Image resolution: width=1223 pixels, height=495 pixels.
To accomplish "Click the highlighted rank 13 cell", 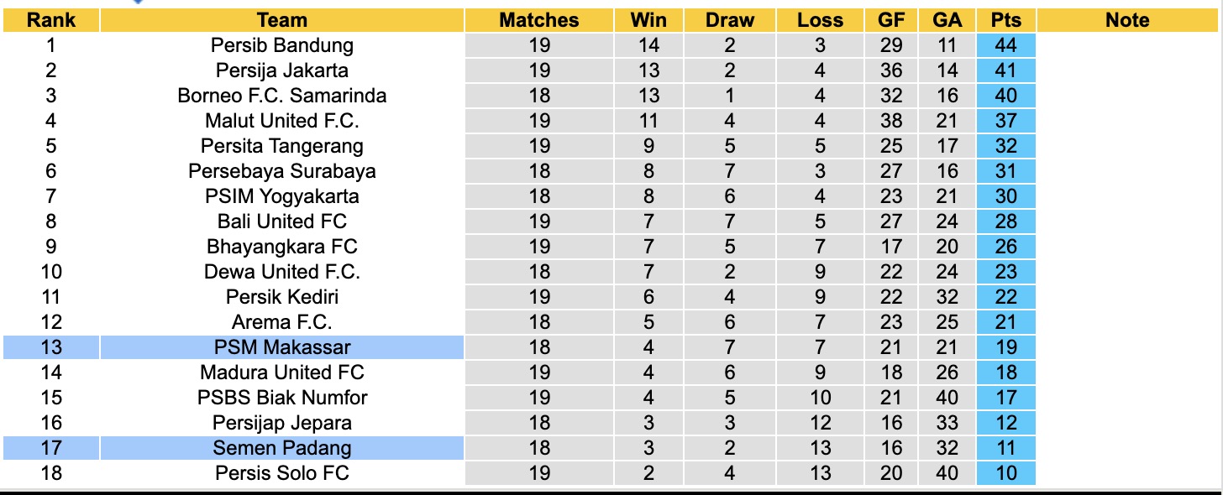I will pos(50,347).
